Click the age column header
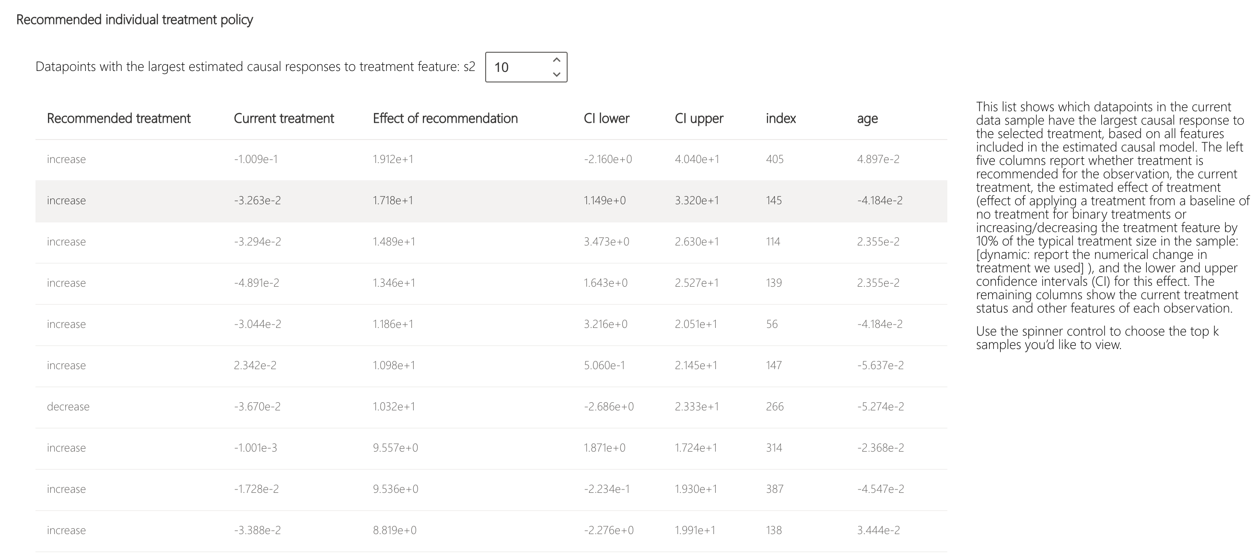Screen dimensions: 1258x559 click(x=867, y=118)
